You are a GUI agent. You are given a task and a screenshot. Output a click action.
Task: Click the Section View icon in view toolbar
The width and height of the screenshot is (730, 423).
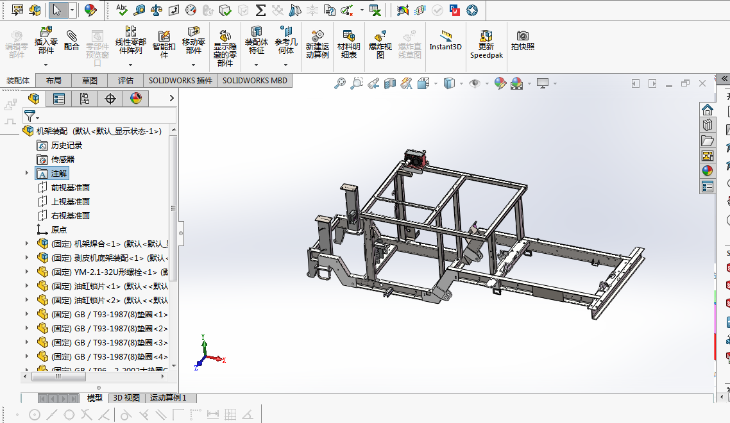coord(390,83)
